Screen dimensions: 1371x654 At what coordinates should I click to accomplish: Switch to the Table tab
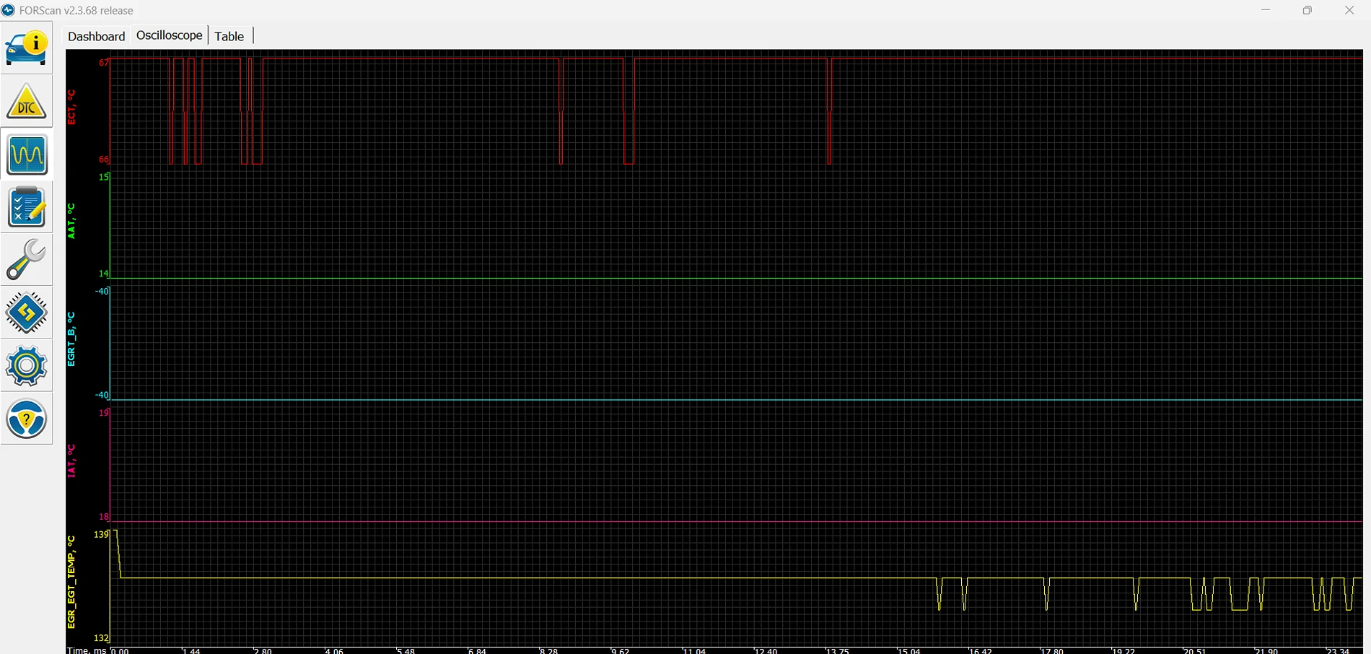229,36
